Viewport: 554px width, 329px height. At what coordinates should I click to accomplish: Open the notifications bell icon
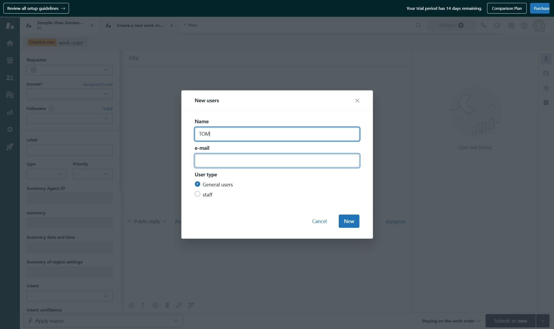coord(497,25)
